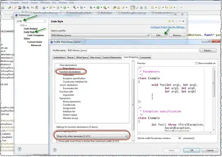
Task: Click the green Run toolbar icon
Action: tap(98, 7)
